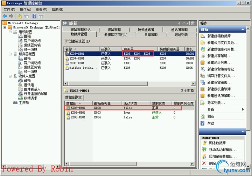
Task: Select 统一消息 under 服务器配置
Action: (30, 72)
